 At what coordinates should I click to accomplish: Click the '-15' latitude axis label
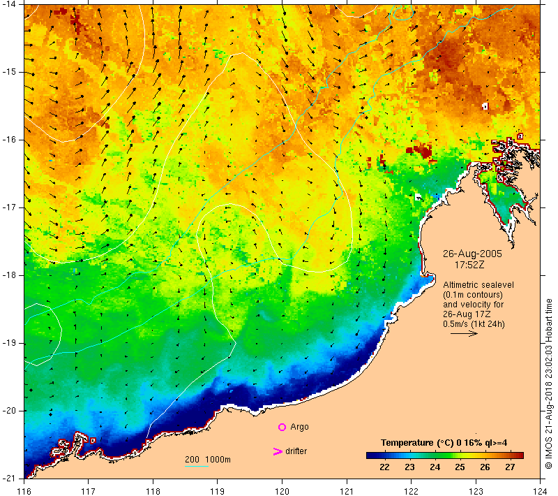pyautogui.click(x=10, y=72)
